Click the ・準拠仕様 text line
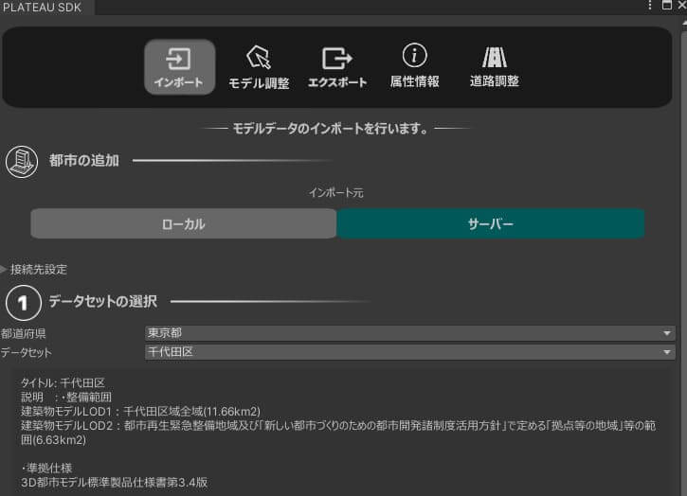This screenshot has height=496, width=687. click(46, 468)
